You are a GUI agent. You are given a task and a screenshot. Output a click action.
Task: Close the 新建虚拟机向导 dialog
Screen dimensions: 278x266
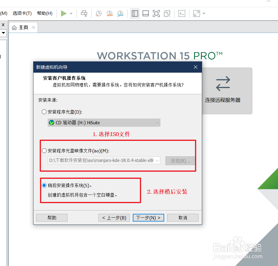click(196, 67)
